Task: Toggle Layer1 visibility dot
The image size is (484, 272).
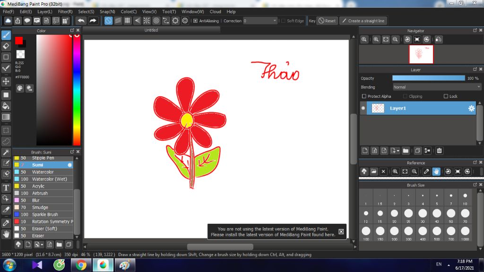Action: [x=363, y=108]
